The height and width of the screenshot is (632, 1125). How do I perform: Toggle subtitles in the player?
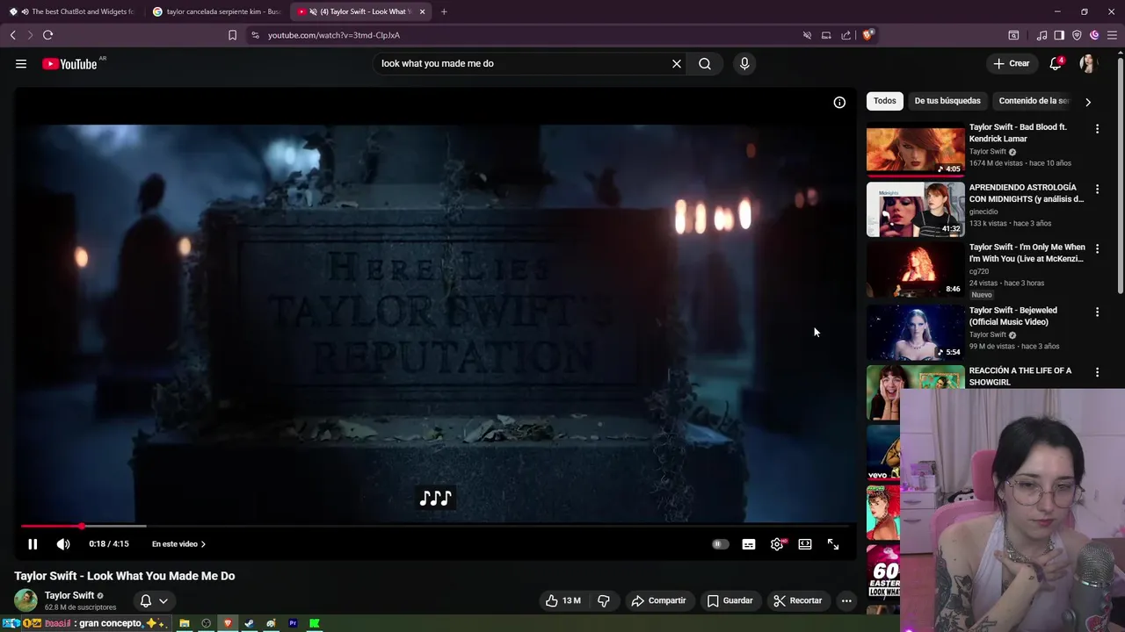coord(749,544)
